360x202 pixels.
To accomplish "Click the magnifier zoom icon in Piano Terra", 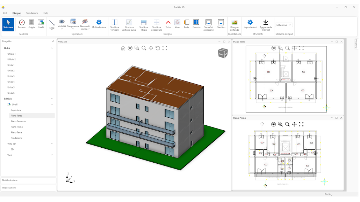I will [x=287, y=48].
